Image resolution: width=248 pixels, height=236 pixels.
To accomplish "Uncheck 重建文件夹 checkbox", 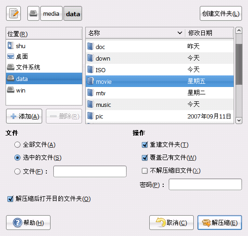I will (145, 144).
